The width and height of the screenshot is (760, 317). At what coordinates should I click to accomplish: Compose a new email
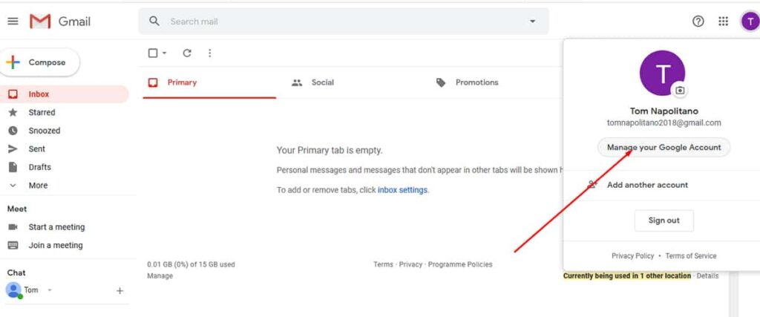click(x=39, y=62)
